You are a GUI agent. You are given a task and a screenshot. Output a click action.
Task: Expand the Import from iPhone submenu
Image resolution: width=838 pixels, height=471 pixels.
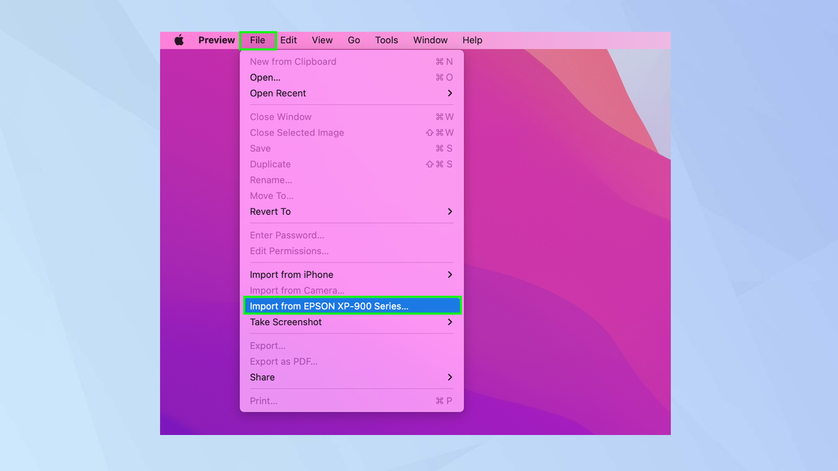(x=291, y=274)
